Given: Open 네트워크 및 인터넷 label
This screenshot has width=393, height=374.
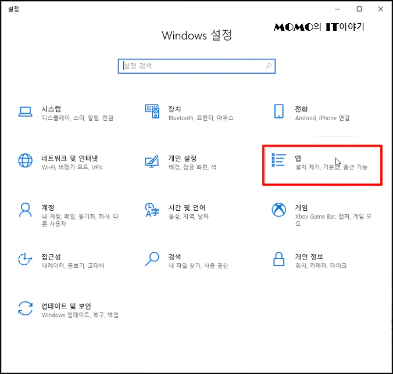Looking at the screenshot, I should [69, 158].
